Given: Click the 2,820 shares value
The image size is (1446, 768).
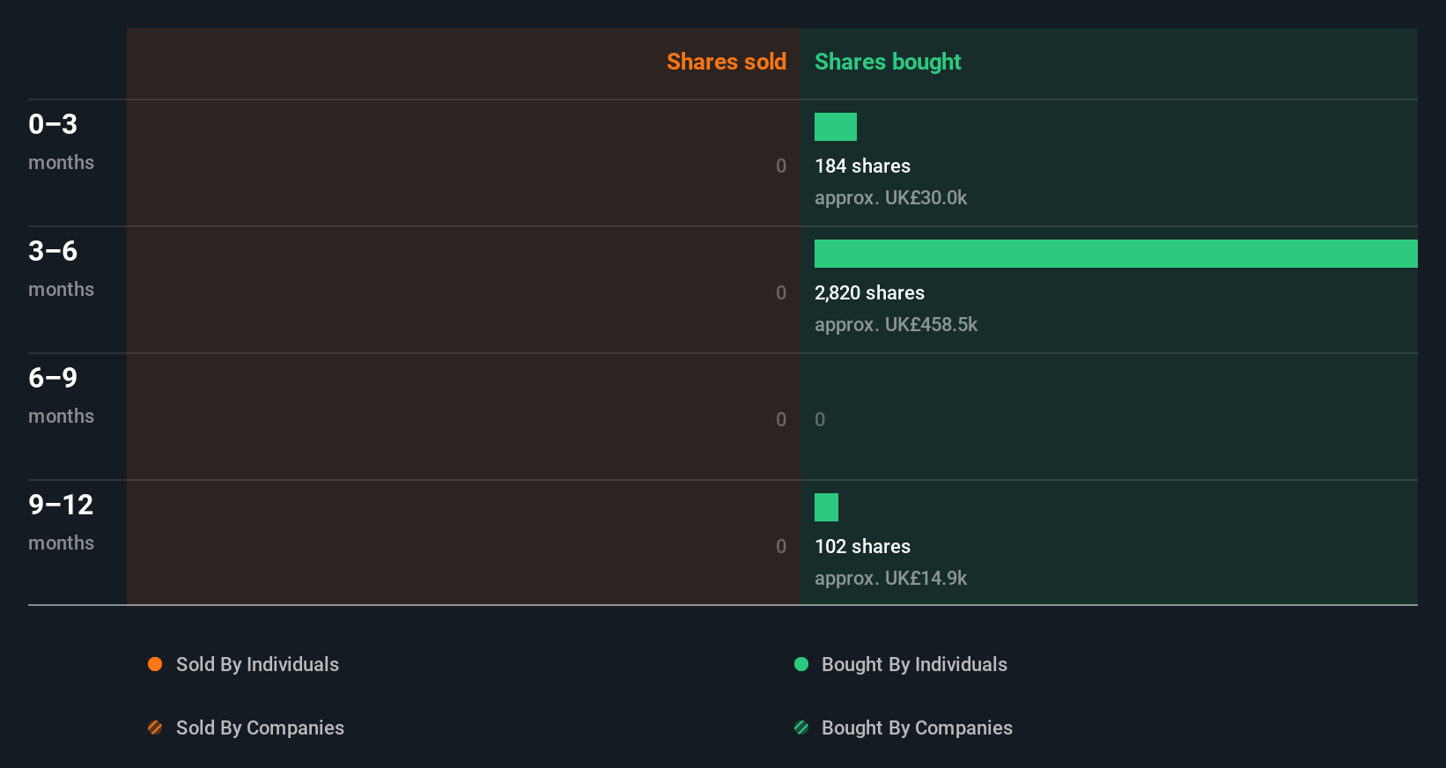Looking at the screenshot, I should tap(869, 292).
